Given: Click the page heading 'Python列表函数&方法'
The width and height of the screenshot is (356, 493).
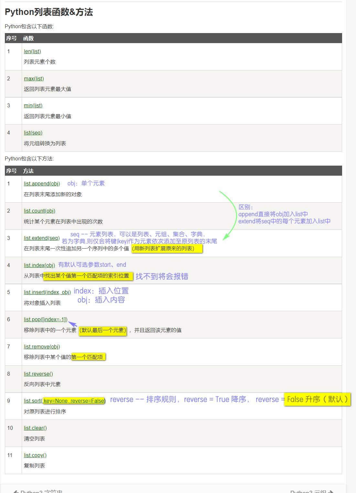Looking at the screenshot, I should (x=49, y=12).
